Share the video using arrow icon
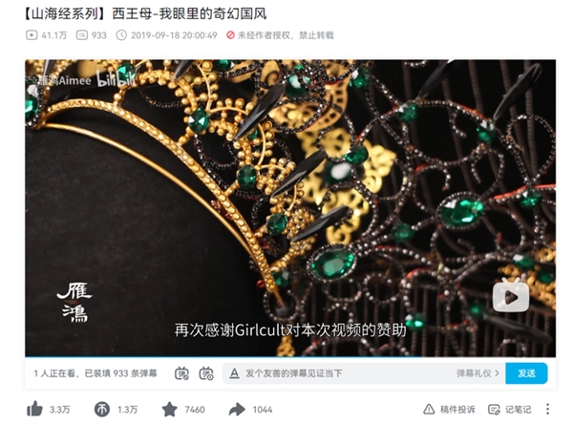 pos(237,410)
